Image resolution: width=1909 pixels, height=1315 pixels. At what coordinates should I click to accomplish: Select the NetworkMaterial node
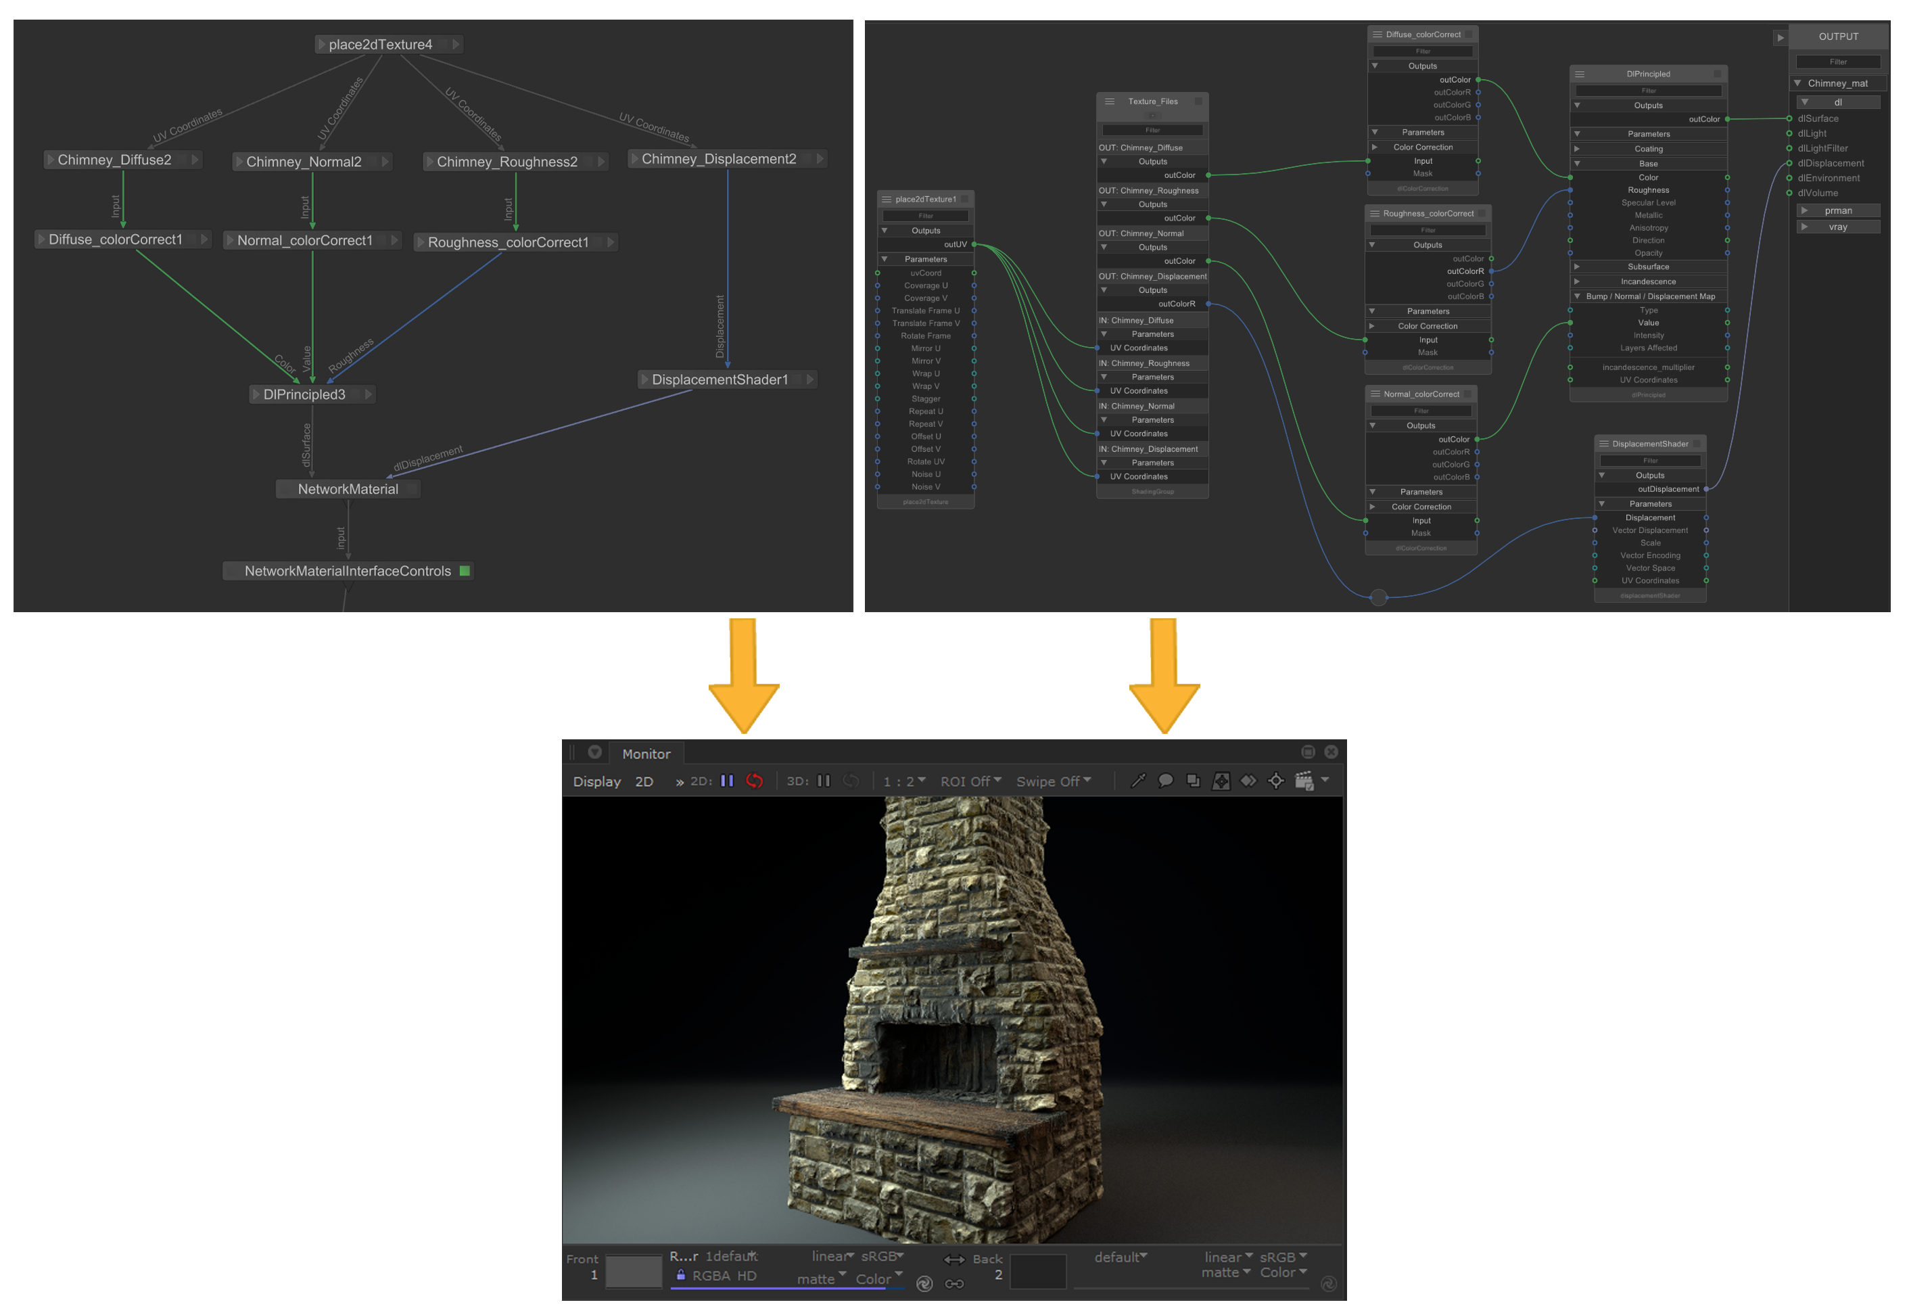pos(348,490)
